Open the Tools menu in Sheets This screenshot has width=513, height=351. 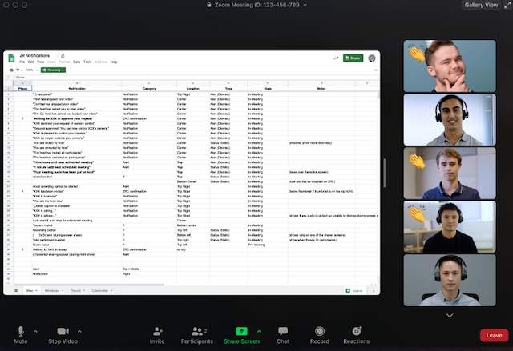pyautogui.click(x=87, y=62)
